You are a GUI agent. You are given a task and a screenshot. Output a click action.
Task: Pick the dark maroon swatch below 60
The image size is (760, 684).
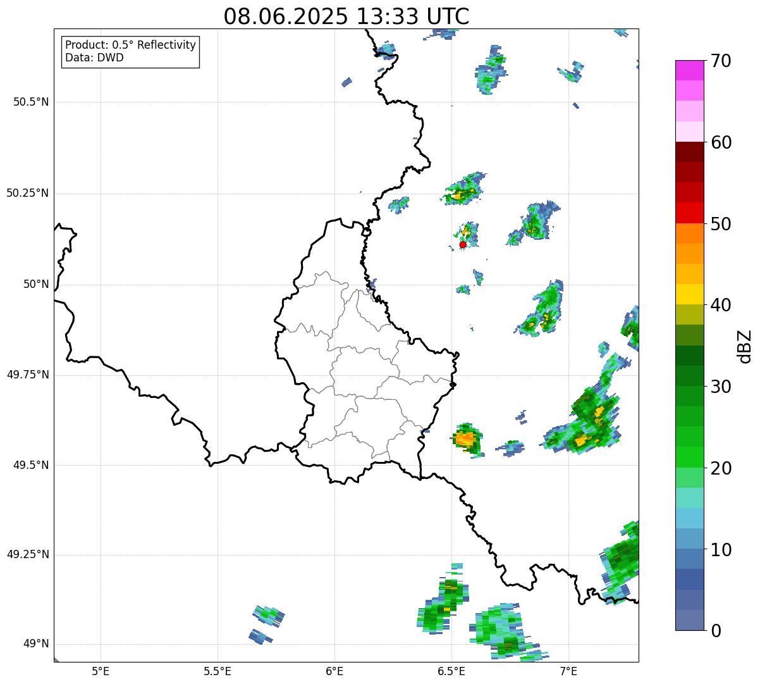[x=689, y=152]
